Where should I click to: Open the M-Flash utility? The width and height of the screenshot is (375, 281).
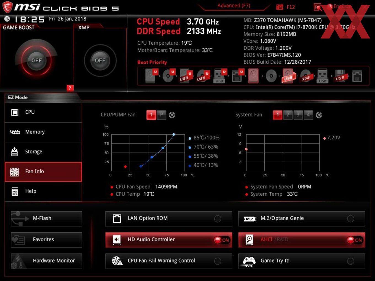coord(46,219)
